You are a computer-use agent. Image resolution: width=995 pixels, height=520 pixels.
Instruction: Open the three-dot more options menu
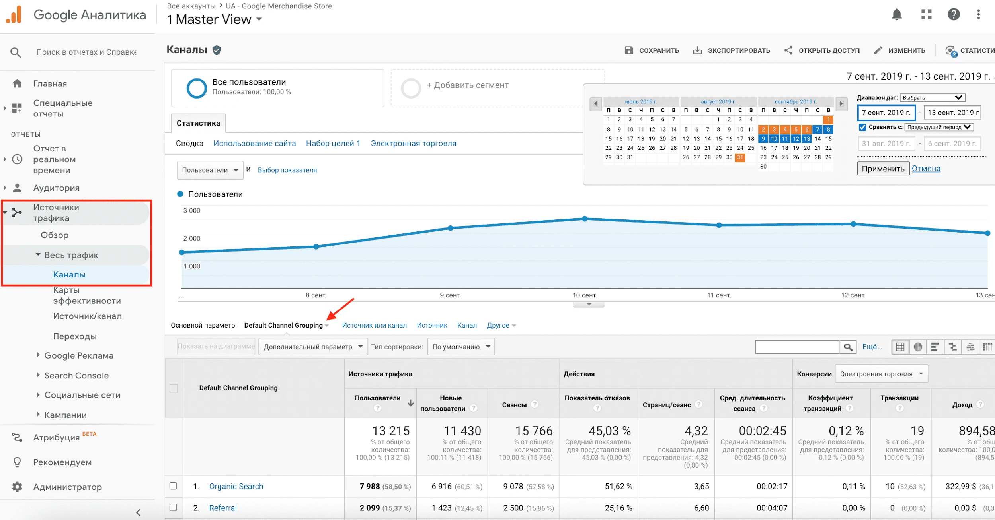[978, 14]
